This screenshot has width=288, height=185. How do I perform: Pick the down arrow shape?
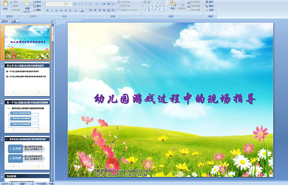[163, 6]
